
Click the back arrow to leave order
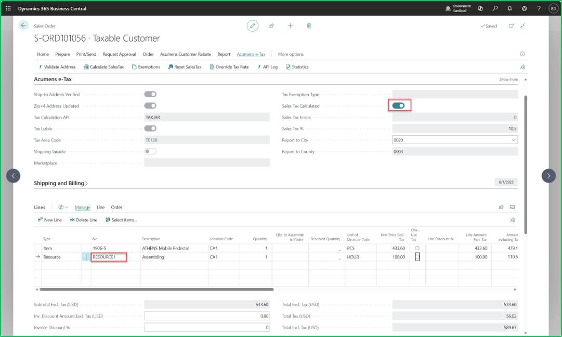pos(23,25)
